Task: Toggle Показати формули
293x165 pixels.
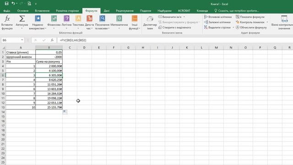Action: (x=250, y=17)
